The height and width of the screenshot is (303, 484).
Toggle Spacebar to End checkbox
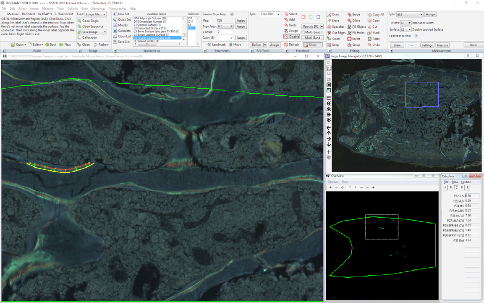416,36
